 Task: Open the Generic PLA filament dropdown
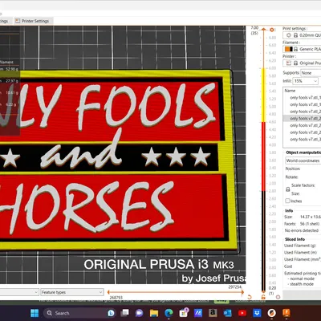click(x=303, y=49)
